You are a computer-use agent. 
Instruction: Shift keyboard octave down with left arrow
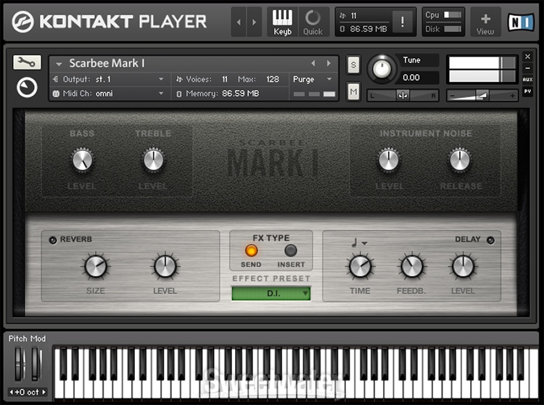[11, 392]
